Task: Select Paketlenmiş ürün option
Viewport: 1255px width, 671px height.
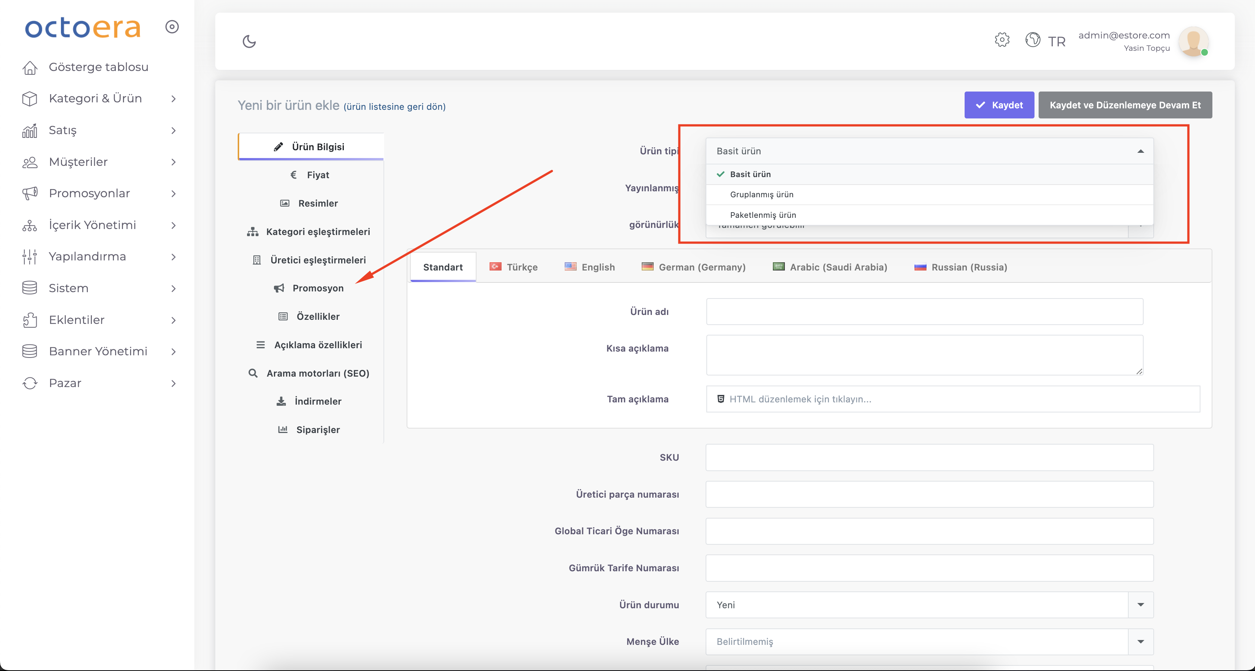Action: coord(762,215)
